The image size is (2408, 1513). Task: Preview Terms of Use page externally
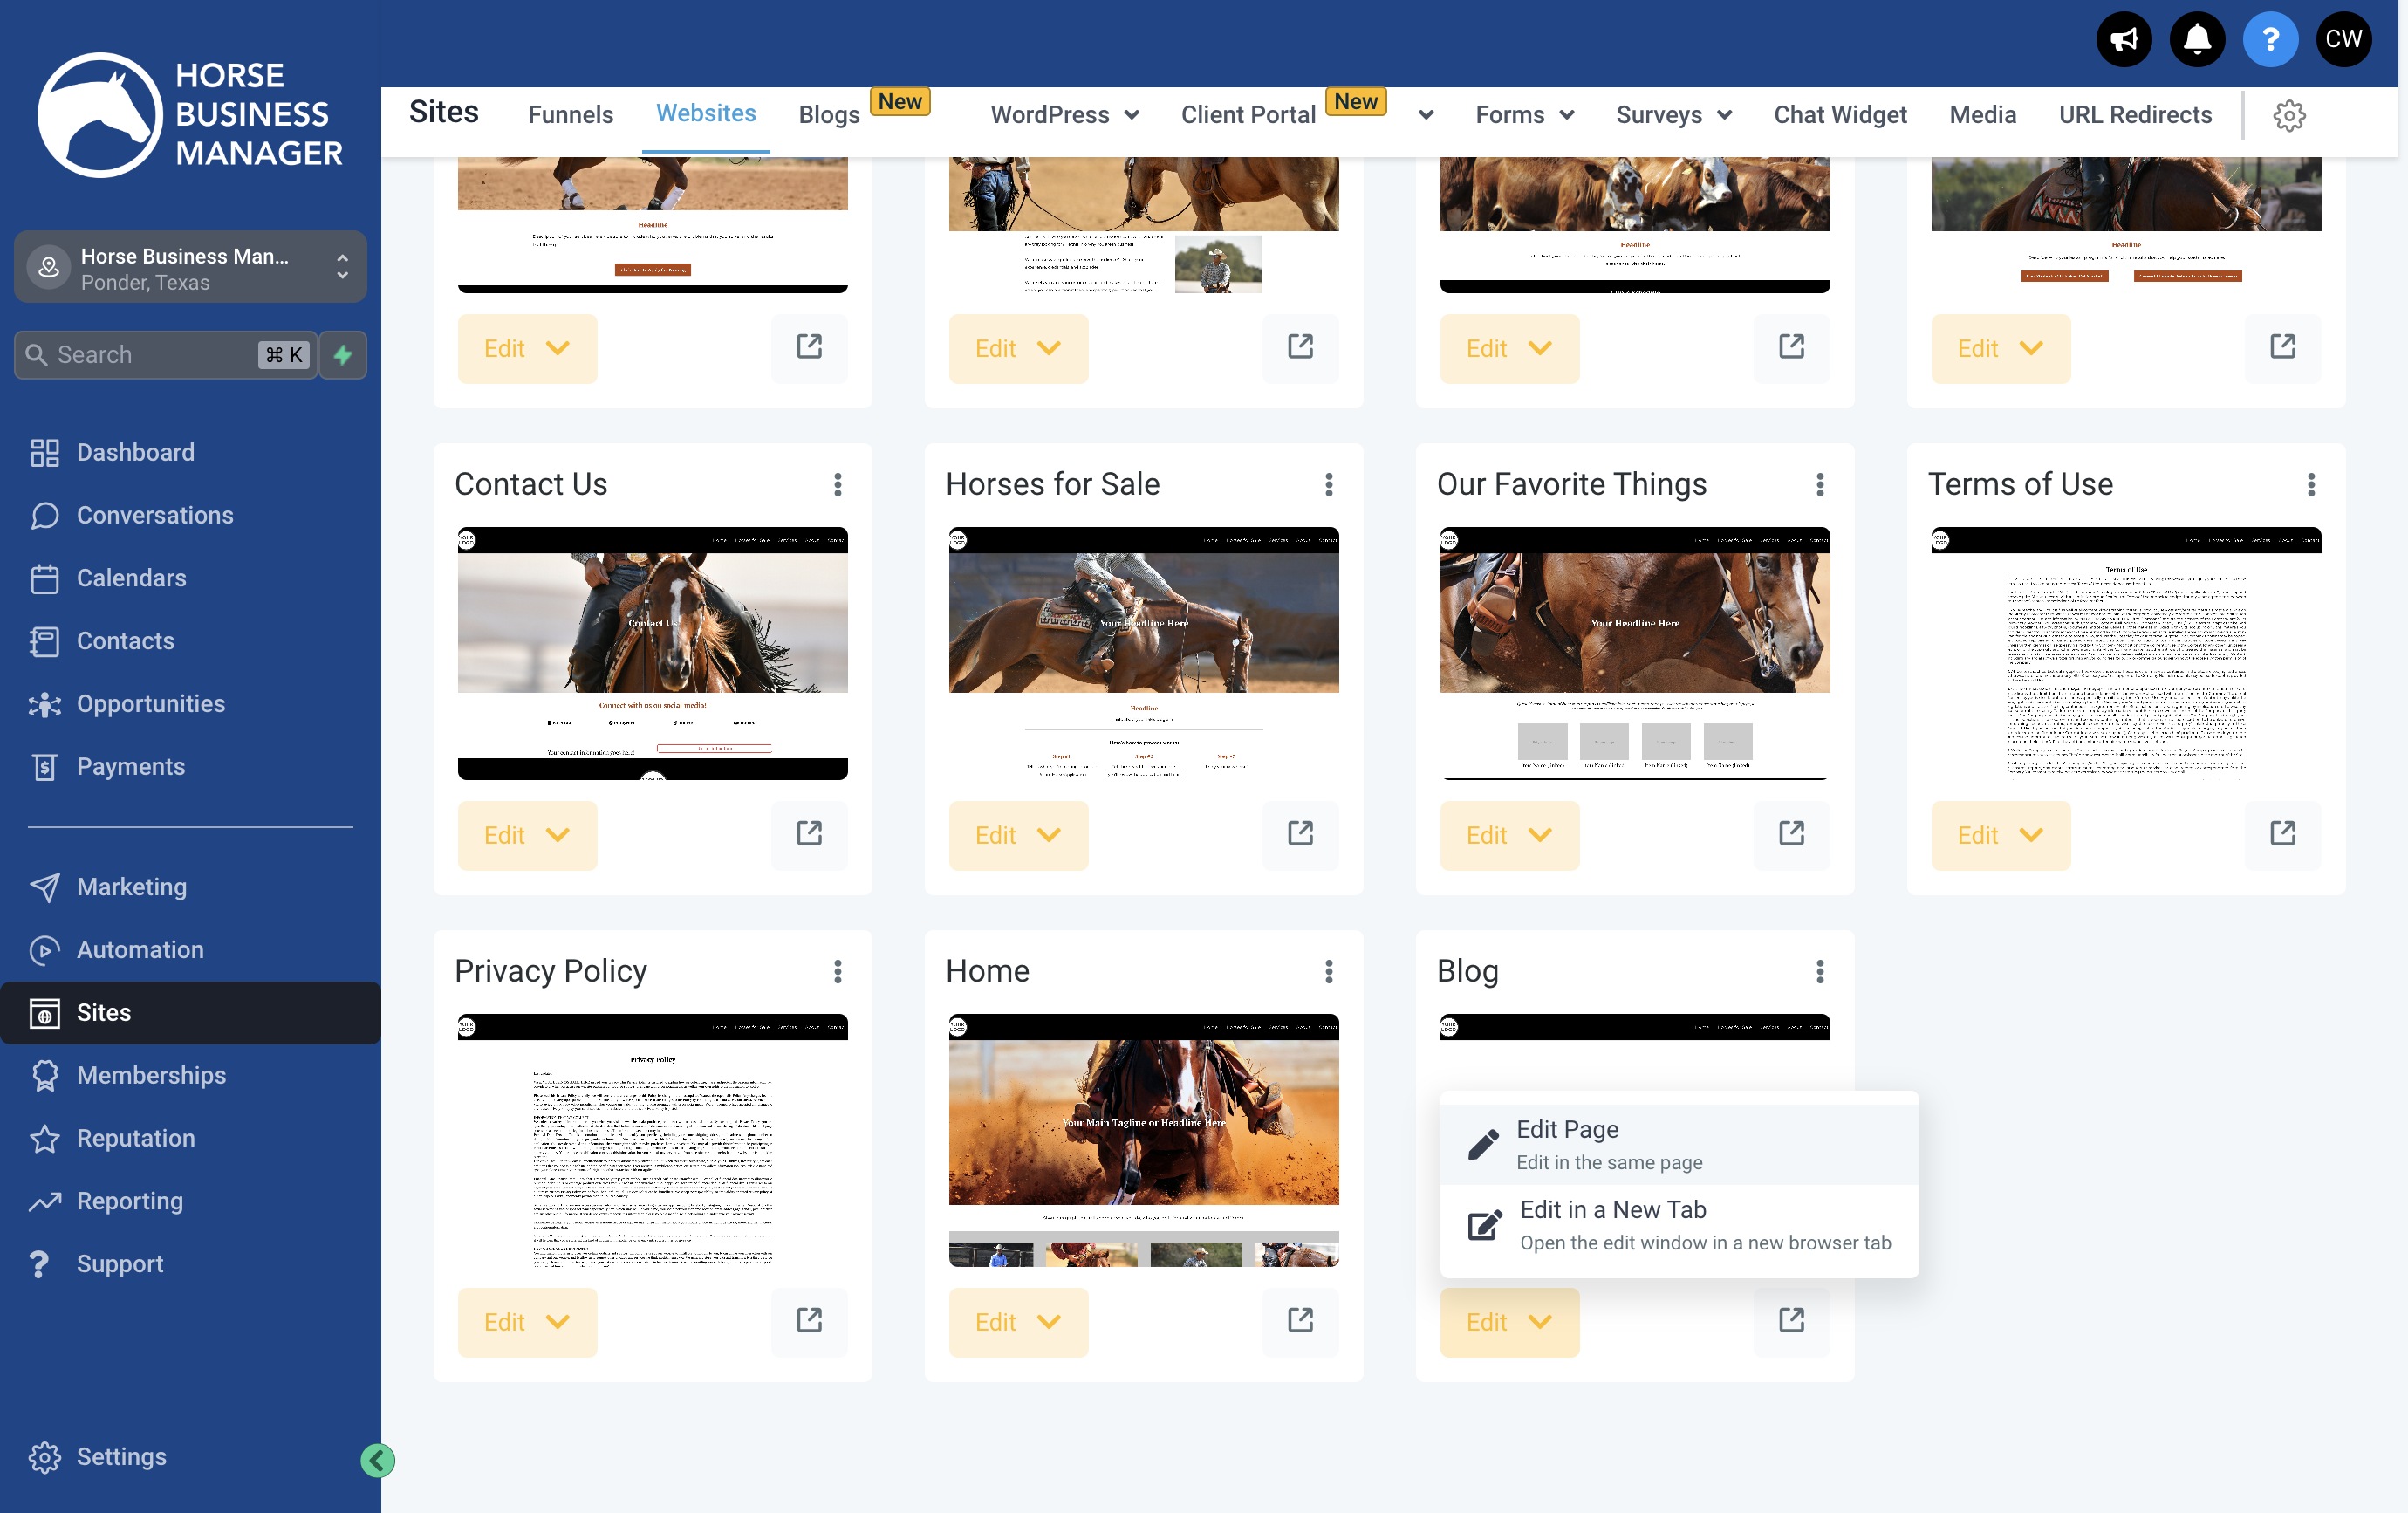tap(2282, 834)
